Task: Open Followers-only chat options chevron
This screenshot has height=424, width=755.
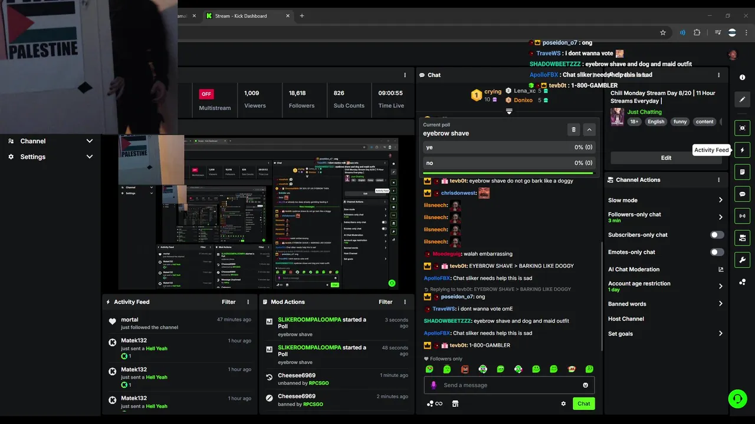Action: click(721, 217)
